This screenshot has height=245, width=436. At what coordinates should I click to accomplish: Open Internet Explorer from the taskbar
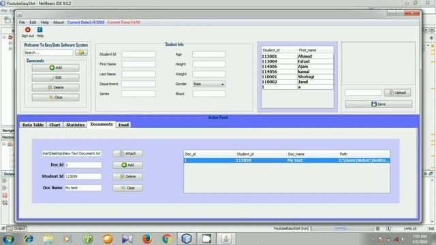click(29, 239)
